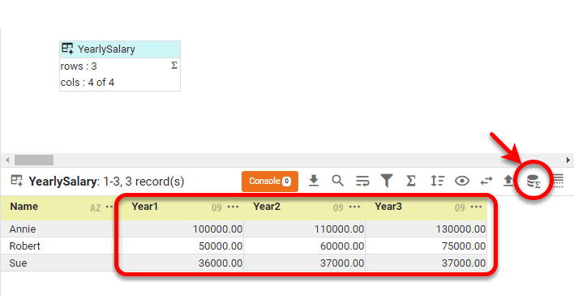
Task: Select the 50000.00 cell
Action: click(x=182, y=246)
